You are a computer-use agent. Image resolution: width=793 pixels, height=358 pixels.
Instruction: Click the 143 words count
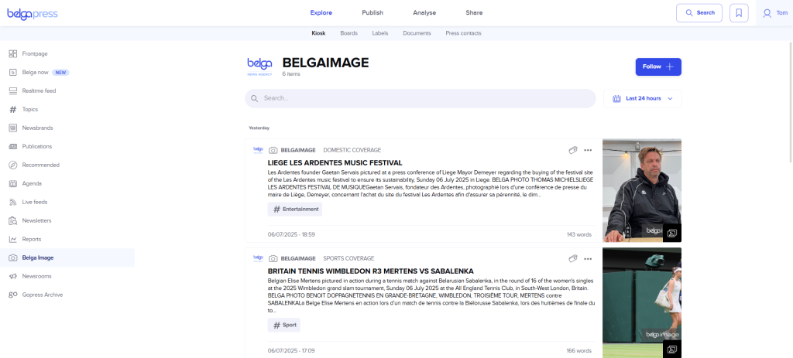[579, 234]
